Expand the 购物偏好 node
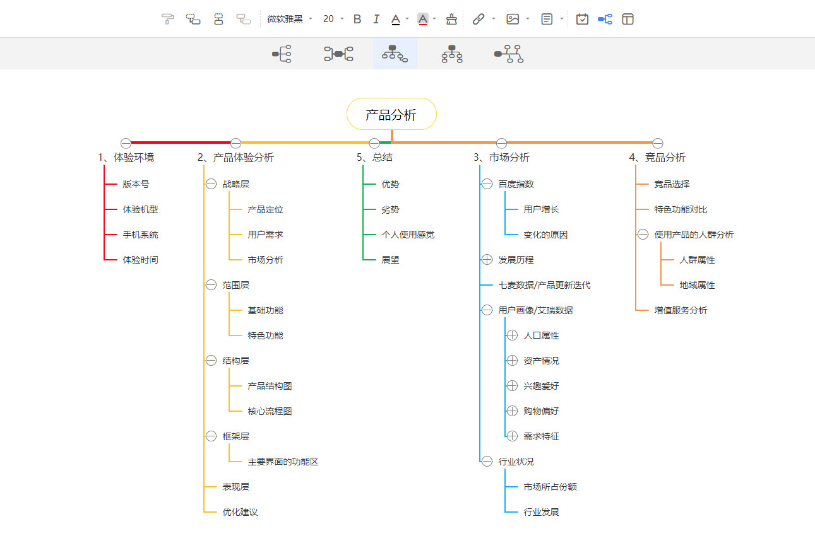 click(512, 411)
